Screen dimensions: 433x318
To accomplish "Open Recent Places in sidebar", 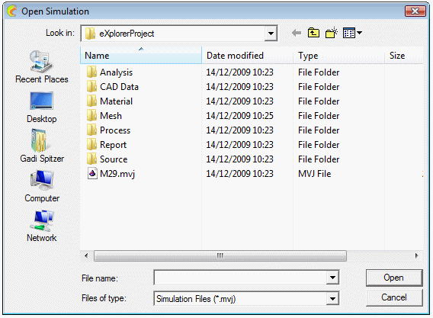I will click(42, 67).
